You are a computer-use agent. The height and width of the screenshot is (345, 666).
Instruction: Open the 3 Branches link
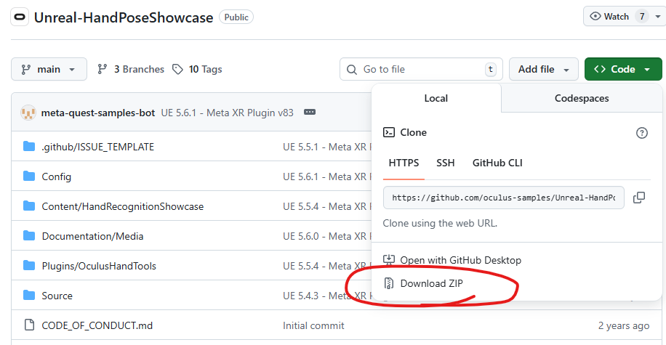[131, 69]
